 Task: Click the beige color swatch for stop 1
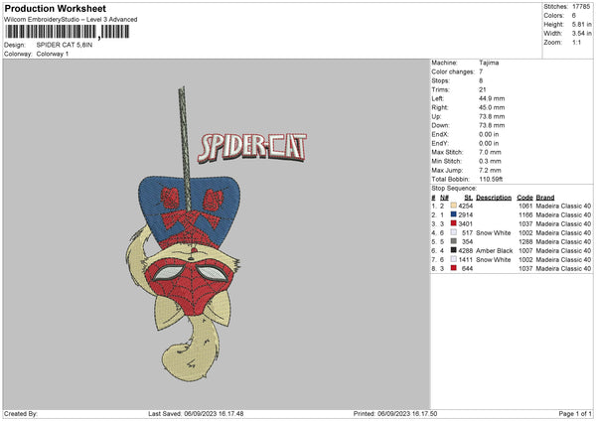coord(452,206)
